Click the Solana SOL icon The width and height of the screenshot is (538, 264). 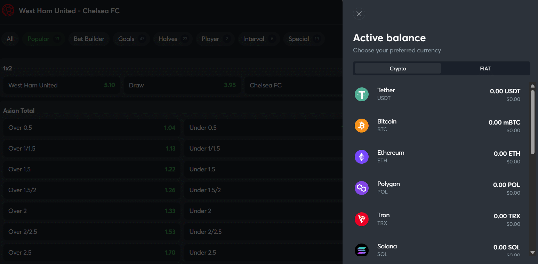(x=362, y=250)
